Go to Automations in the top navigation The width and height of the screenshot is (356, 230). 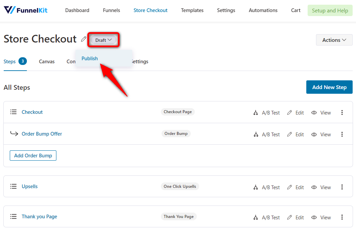(263, 10)
